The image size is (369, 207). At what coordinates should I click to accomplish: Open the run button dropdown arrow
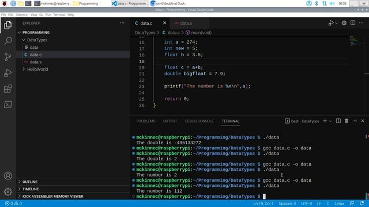[x=337, y=23]
